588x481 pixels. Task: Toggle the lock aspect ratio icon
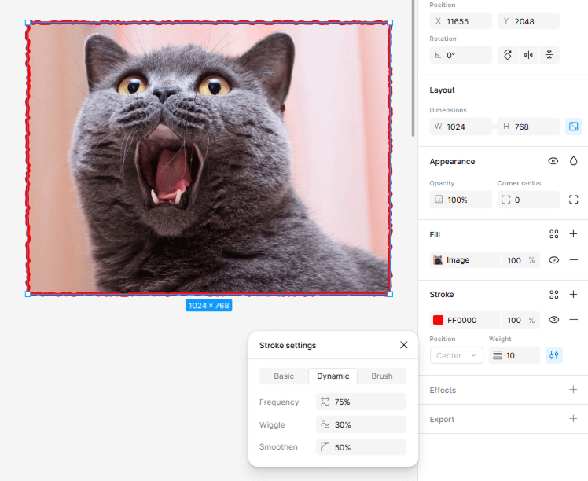coord(573,127)
